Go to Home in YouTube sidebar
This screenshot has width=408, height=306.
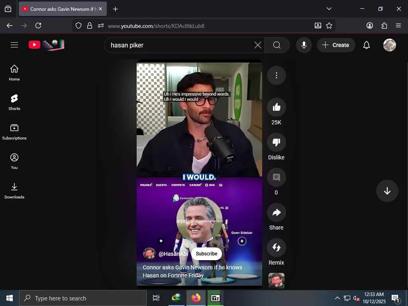14,73
